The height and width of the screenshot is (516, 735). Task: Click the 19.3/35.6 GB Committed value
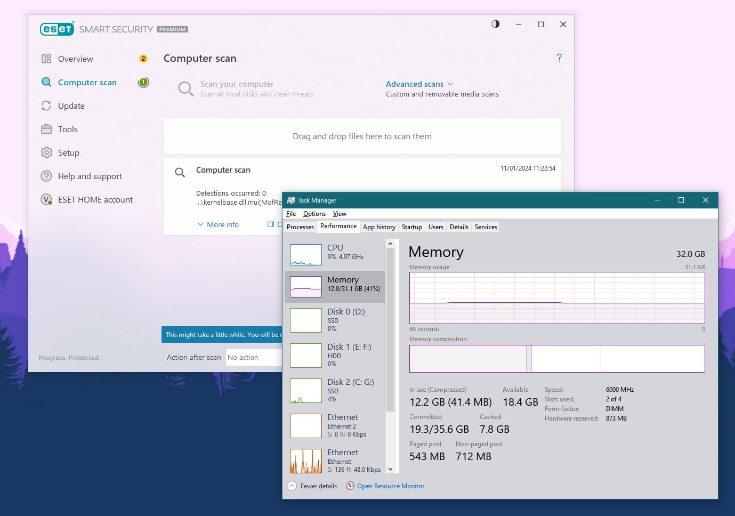(x=439, y=429)
